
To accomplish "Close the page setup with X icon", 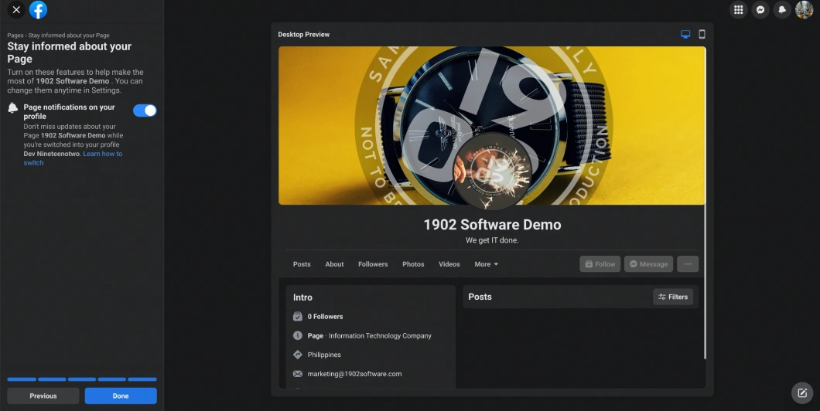I will click(16, 9).
